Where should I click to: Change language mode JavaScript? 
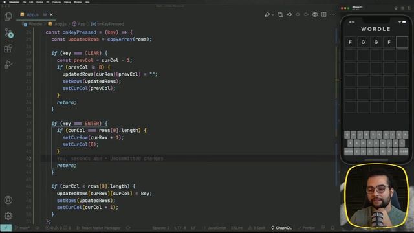coord(214,228)
